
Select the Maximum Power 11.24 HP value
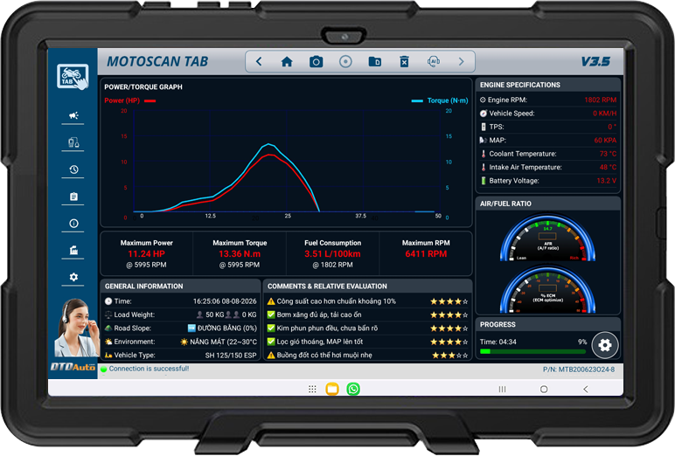(146, 254)
